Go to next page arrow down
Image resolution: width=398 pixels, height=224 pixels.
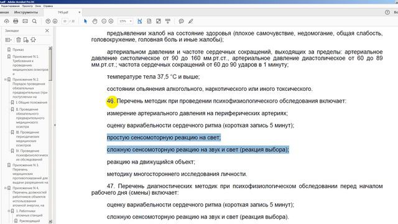(x=55, y=21)
